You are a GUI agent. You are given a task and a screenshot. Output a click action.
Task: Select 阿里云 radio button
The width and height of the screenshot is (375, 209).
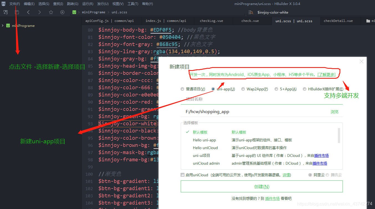point(310,175)
